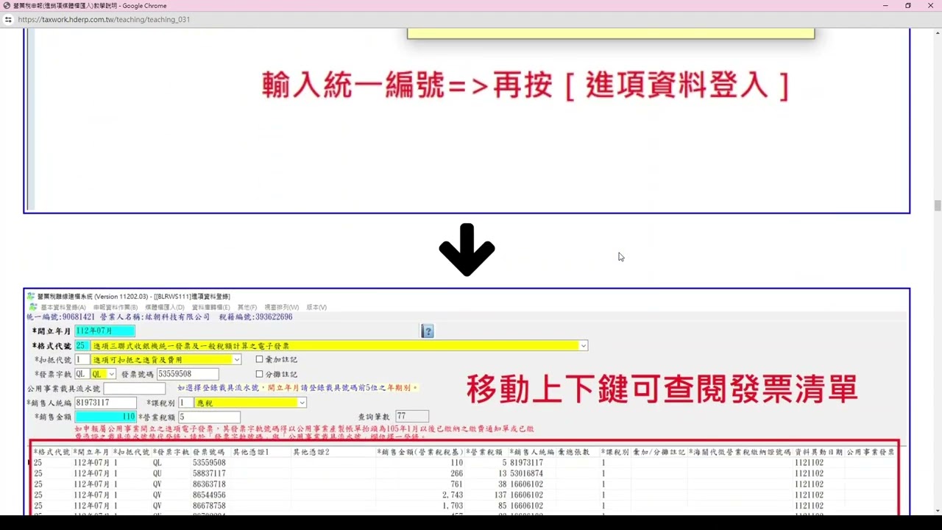Click the browser window's page icon in the title bar
The width and height of the screenshot is (942, 530).
pyautogui.click(x=7, y=6)
